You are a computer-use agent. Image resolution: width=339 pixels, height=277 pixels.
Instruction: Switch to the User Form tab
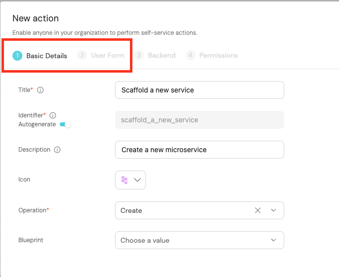[x=108, y=56]
